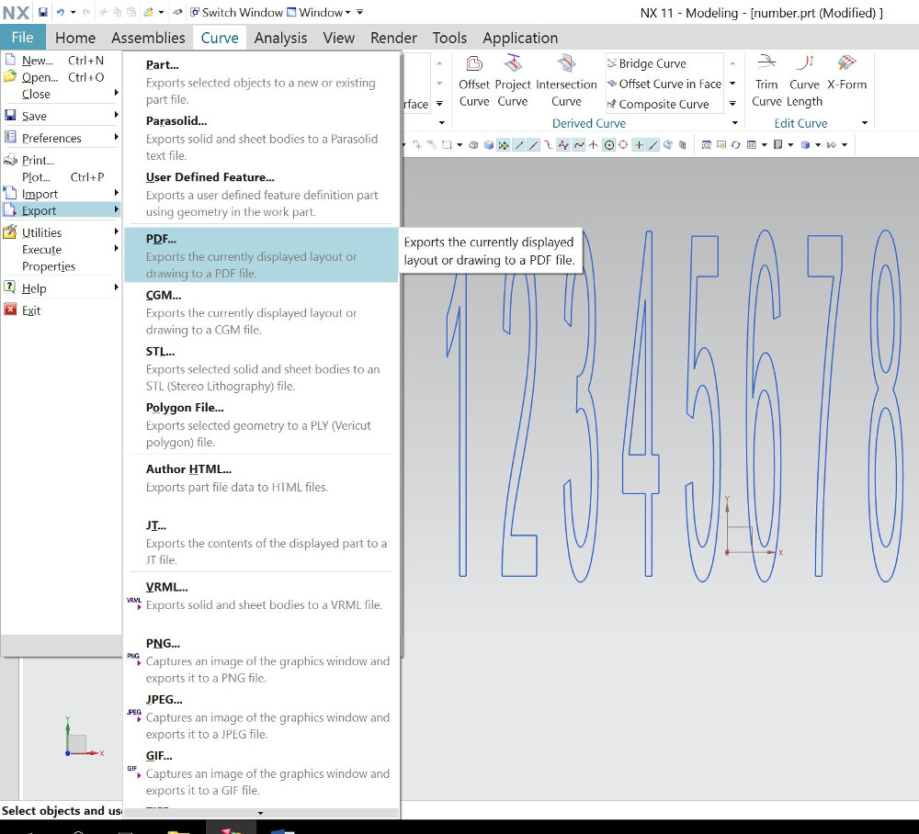Select the STL... export option
This screenshot has width=919, height=834.
(x=261, y=368)
